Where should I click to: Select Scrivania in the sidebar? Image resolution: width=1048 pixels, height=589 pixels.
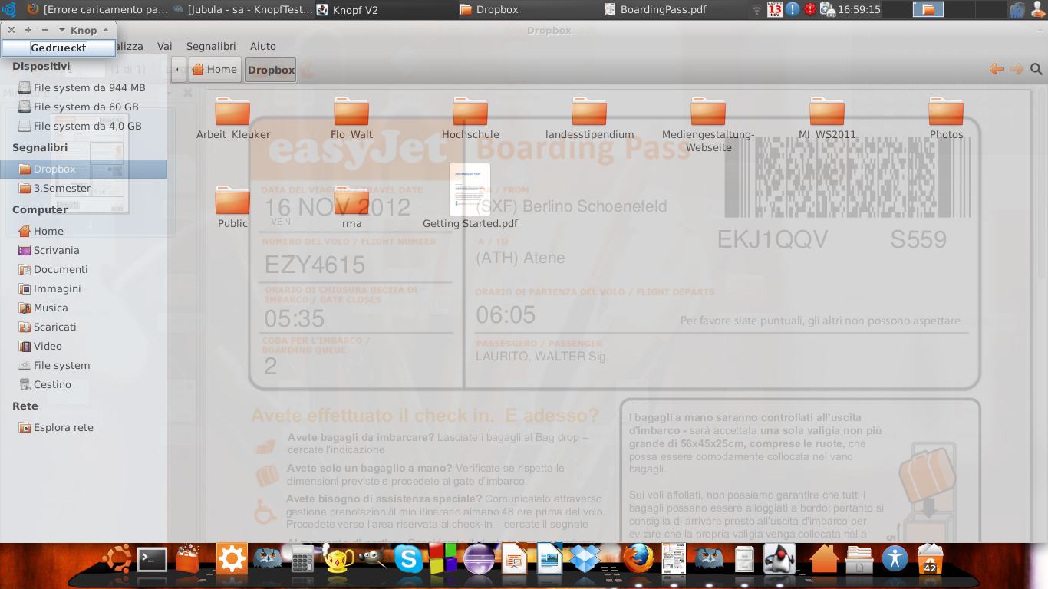tap(84, 250)
